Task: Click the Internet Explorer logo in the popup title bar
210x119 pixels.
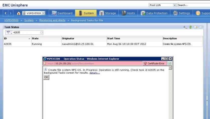Action: (x=45, y=59)
